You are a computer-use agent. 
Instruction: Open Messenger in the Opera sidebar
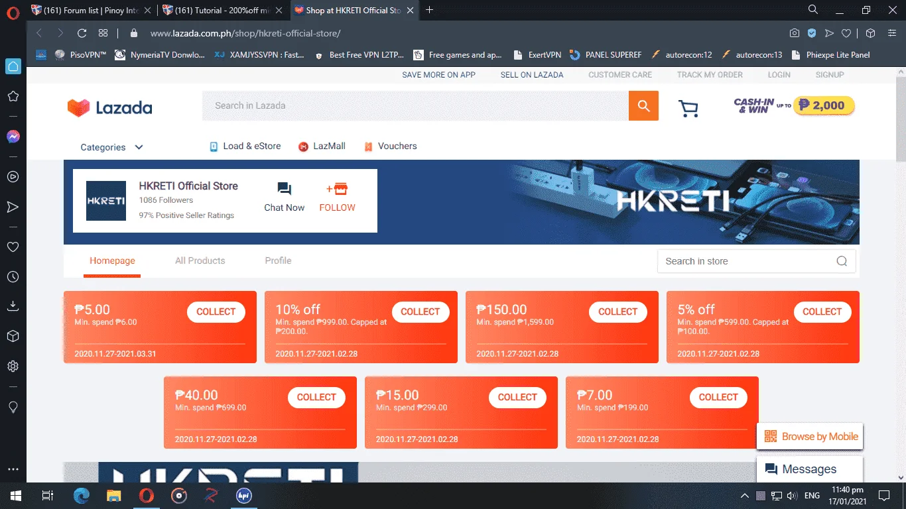pyautogui.click(x=13, y=137)
